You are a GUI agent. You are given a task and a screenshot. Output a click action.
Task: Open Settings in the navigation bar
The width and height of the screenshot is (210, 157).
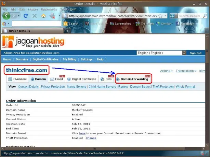pos(87,59)
